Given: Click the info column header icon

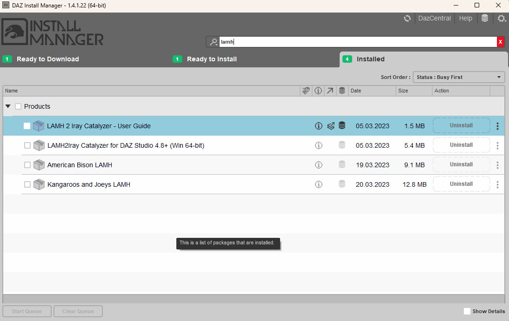Looking at the screenshot, I should click(x=318, y=91).
